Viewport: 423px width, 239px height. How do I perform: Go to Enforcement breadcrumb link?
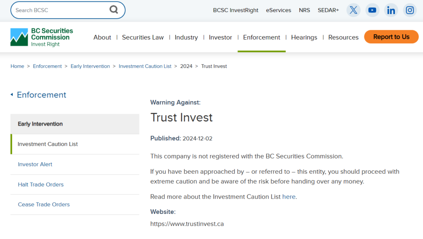click(47, 66)
